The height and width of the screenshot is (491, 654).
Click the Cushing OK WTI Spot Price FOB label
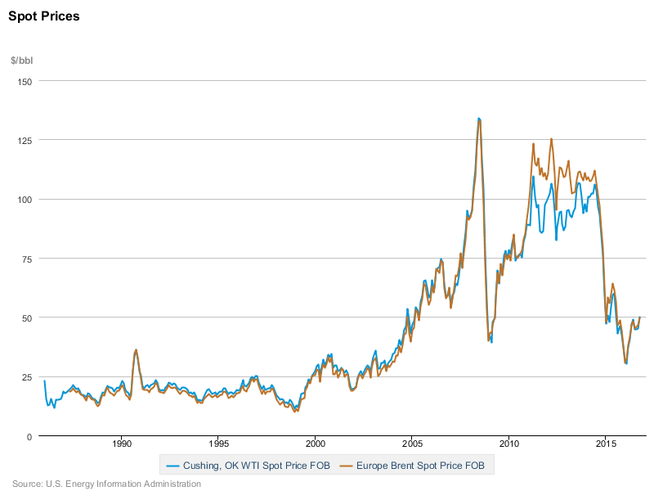[258, 465]
